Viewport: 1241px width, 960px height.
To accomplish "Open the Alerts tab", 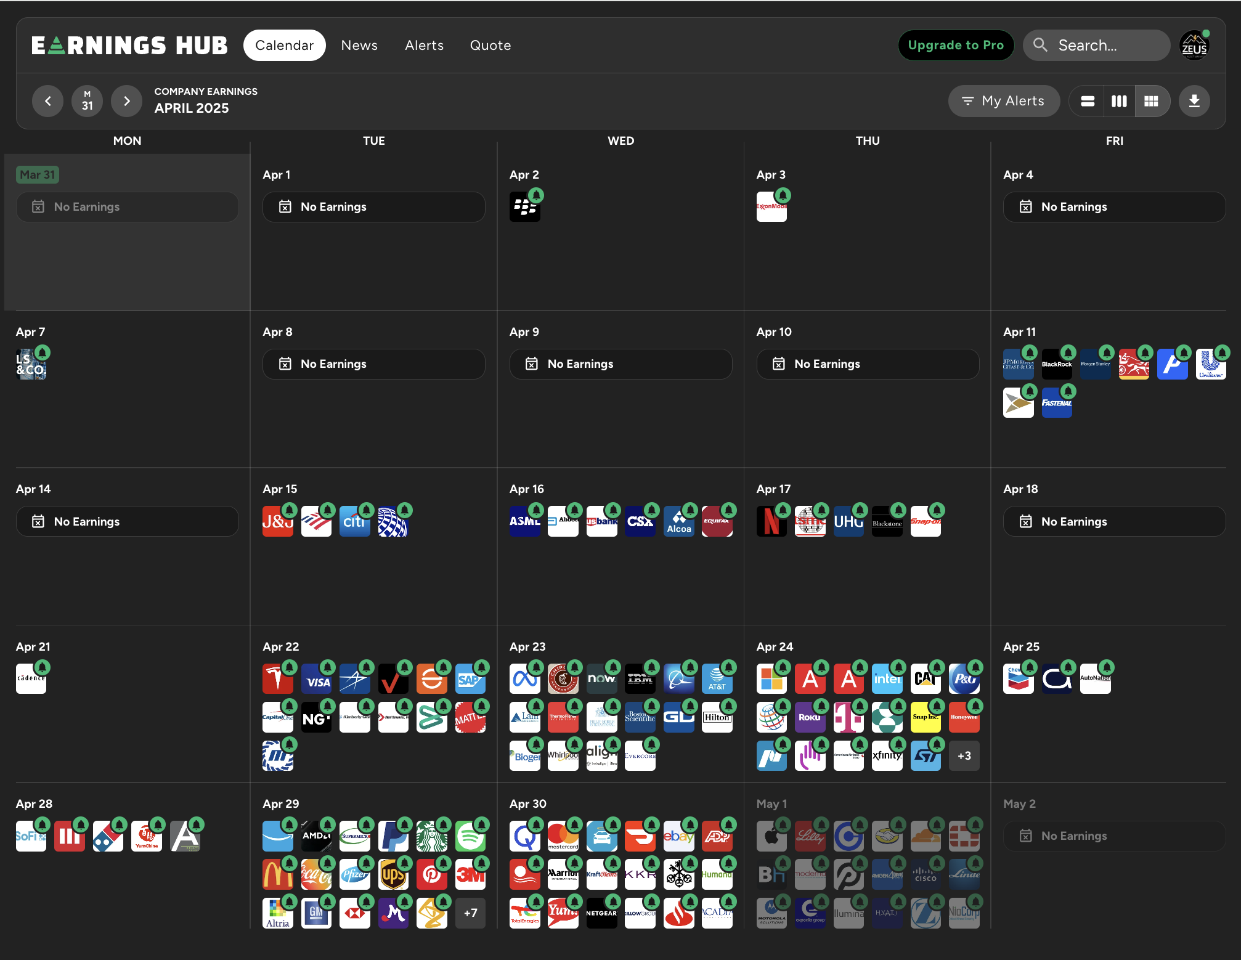I will tap(424, 45).
